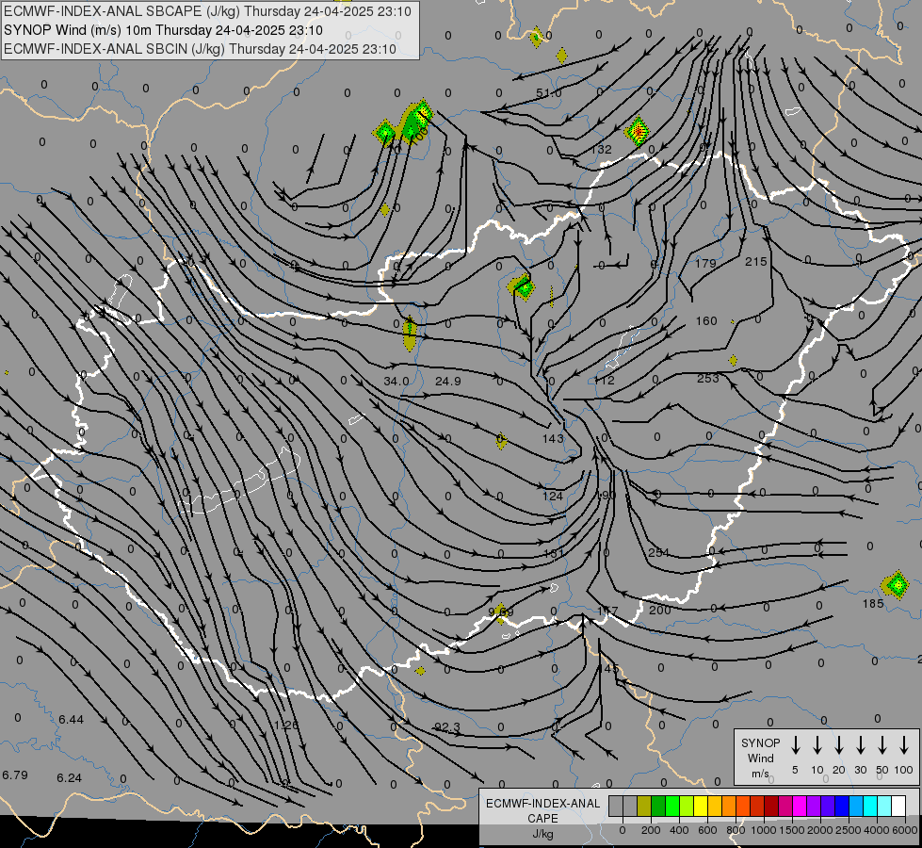
Task: Click the 6000 tick label on legend
Action: click(904, 830)
